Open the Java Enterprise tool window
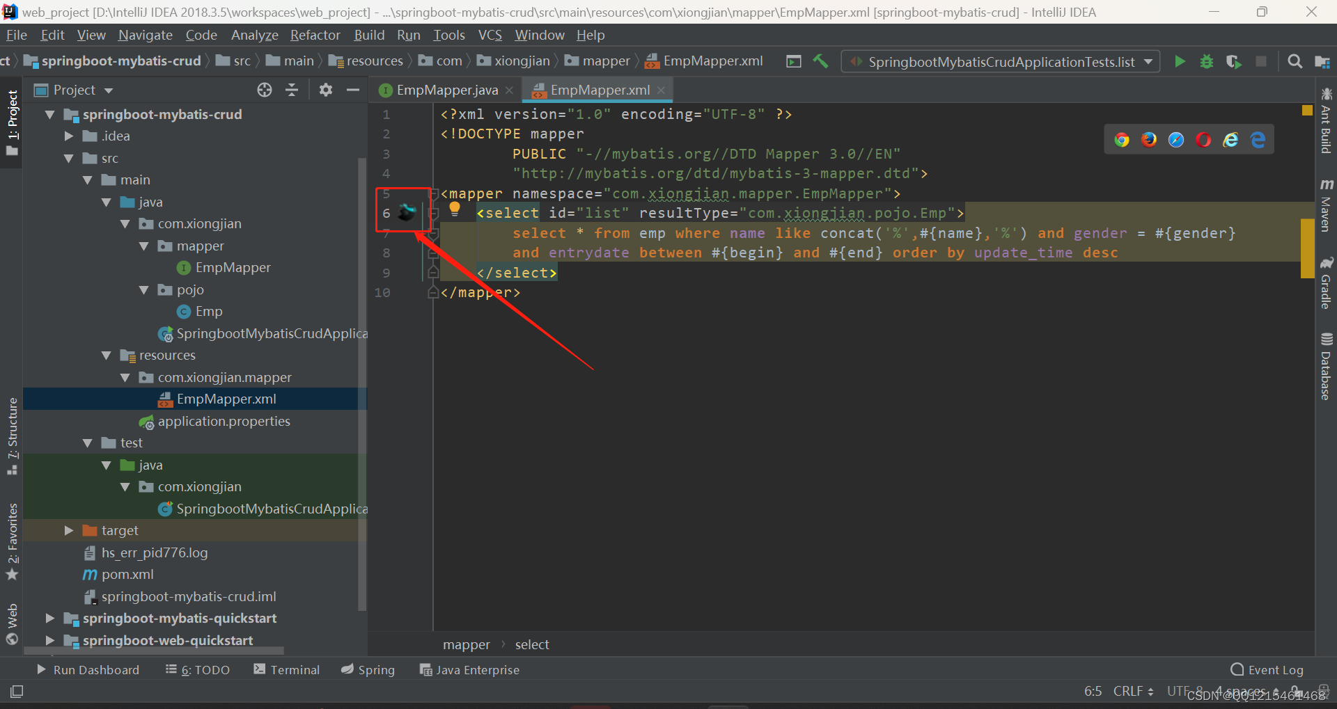 point(469,669)
